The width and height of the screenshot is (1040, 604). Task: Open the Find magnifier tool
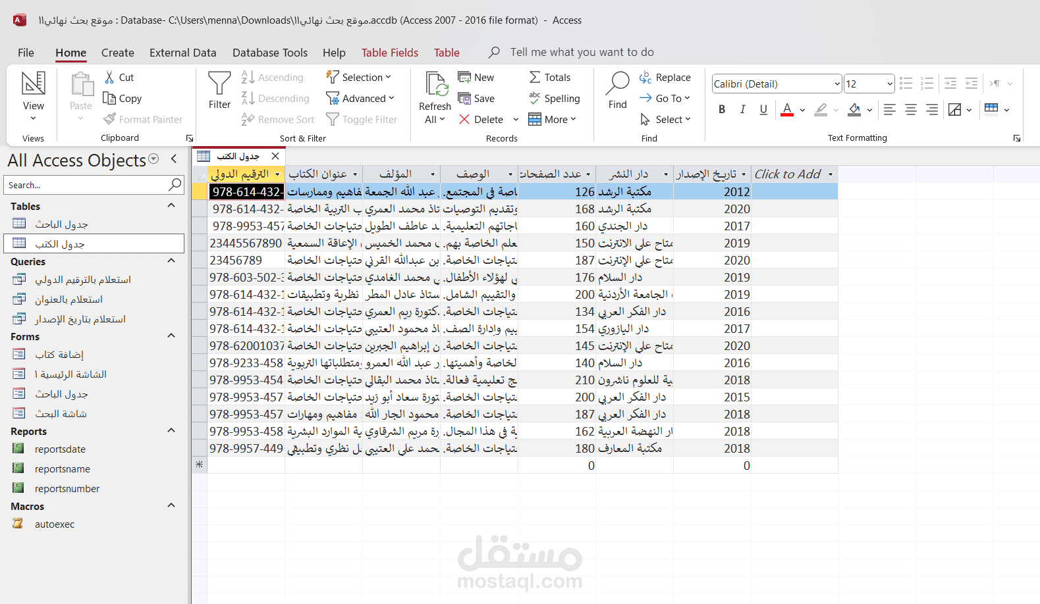coord(617,90)
